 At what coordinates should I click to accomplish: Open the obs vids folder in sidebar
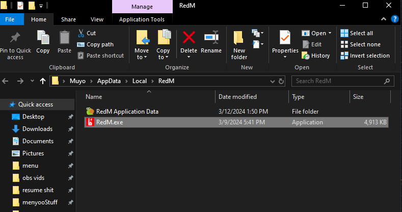point(33,178)
